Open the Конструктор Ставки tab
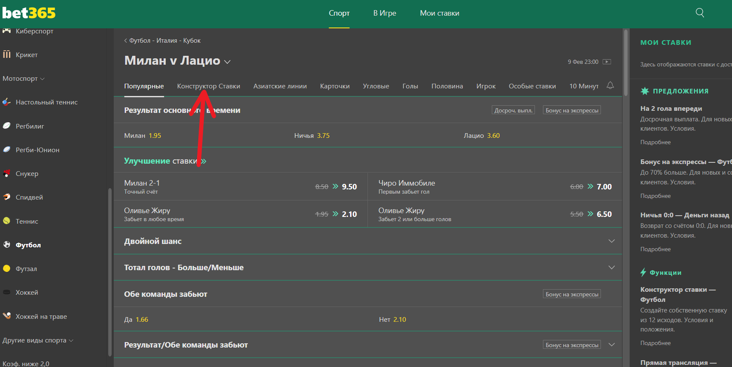Viewport: 732px width, 367px height. (x=208, y=86)
